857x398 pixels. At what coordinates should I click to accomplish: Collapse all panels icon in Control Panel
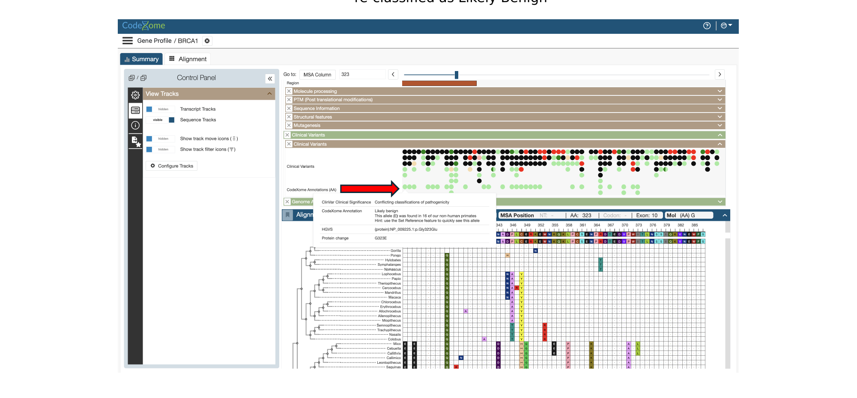[143, 78]
